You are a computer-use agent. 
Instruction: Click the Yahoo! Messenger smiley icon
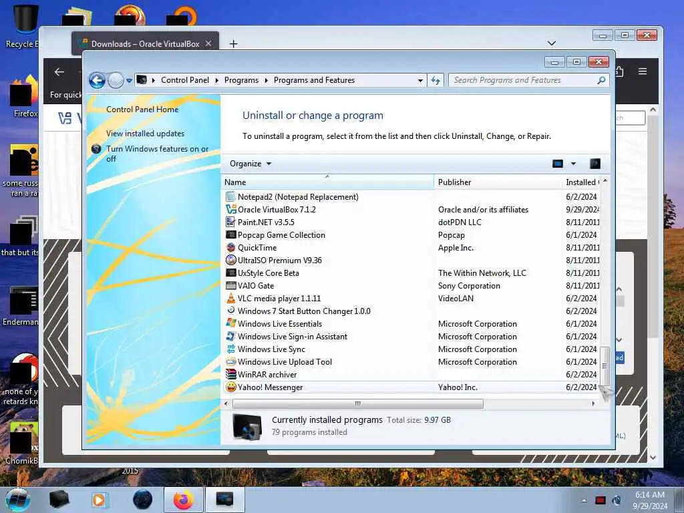coord(230,387)
